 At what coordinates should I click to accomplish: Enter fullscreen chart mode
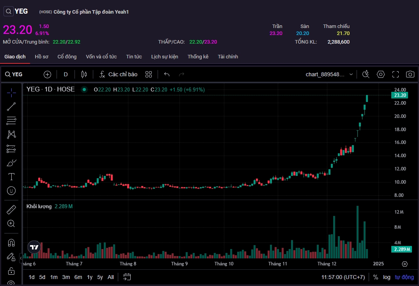tap(396, 74)
